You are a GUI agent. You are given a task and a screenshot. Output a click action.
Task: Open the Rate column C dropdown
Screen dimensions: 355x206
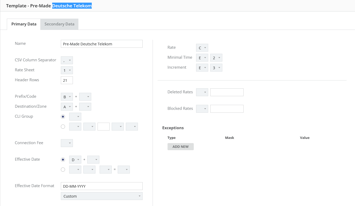click(x=202, y=48)
